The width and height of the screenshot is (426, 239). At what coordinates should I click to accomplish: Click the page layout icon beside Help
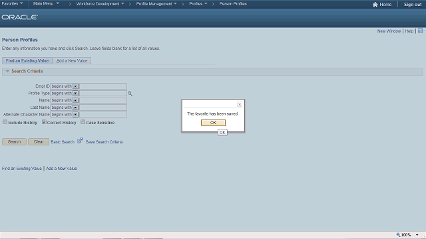[420, 31]
